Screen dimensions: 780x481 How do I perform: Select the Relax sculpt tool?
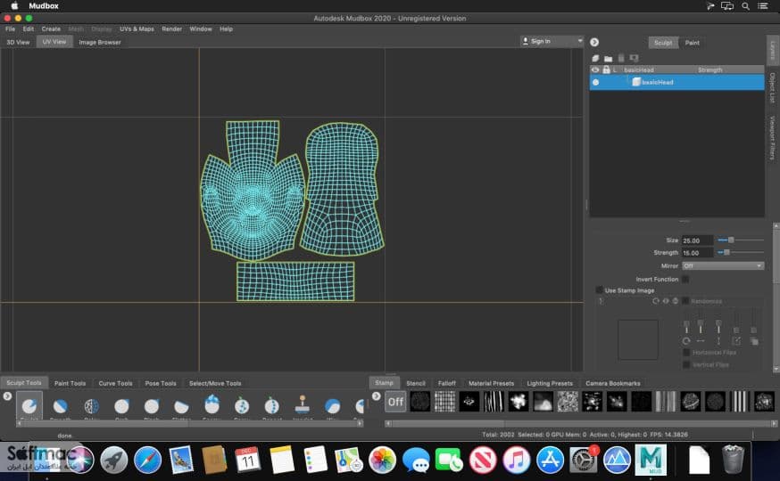coord(92,406)
